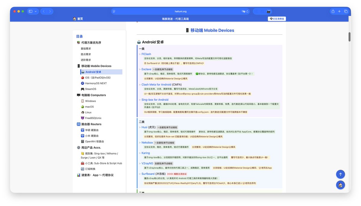The image size is (361, 206).
Task: Select Android 安卓 in the sidebar
Action: pos(101,72)
